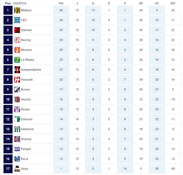Click the CEC team logo
This screenshot has height=175, width=183.
(17, 20)
